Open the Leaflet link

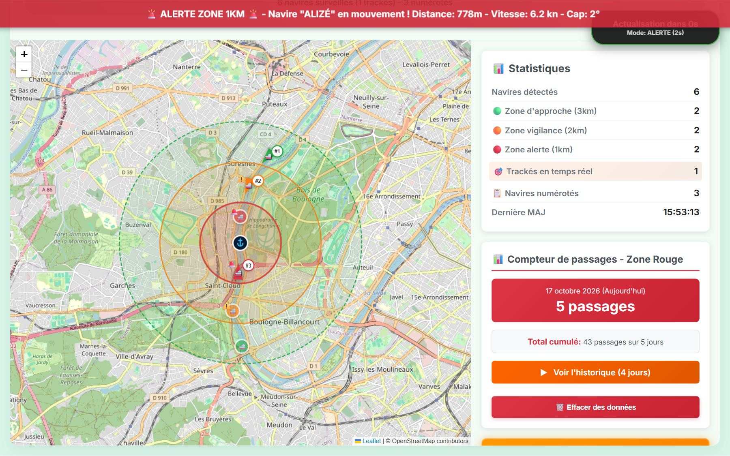click(371, 441)
